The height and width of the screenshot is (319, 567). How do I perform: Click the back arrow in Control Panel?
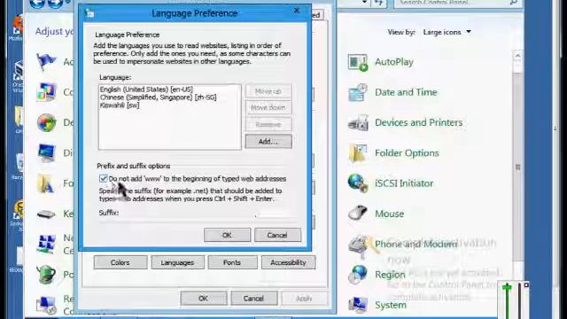pyautogui.click(x=37, y=4)
